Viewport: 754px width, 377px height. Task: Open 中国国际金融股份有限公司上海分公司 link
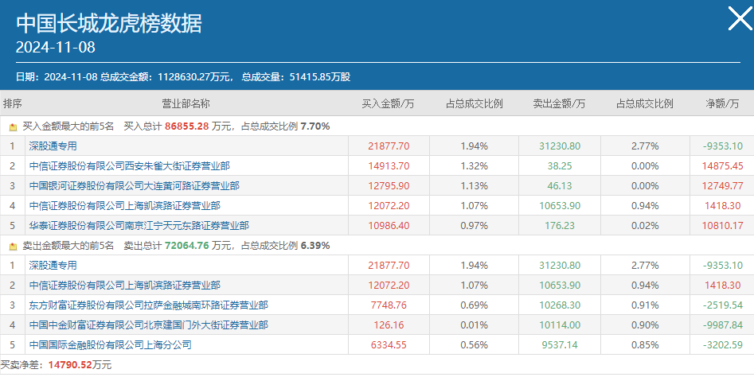[110, 345]
